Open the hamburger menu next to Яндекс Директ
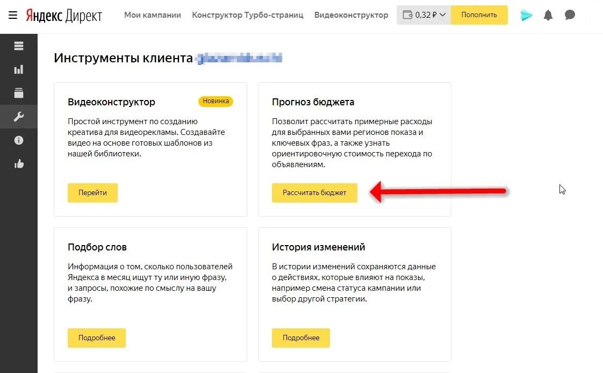 pos(13,15)
